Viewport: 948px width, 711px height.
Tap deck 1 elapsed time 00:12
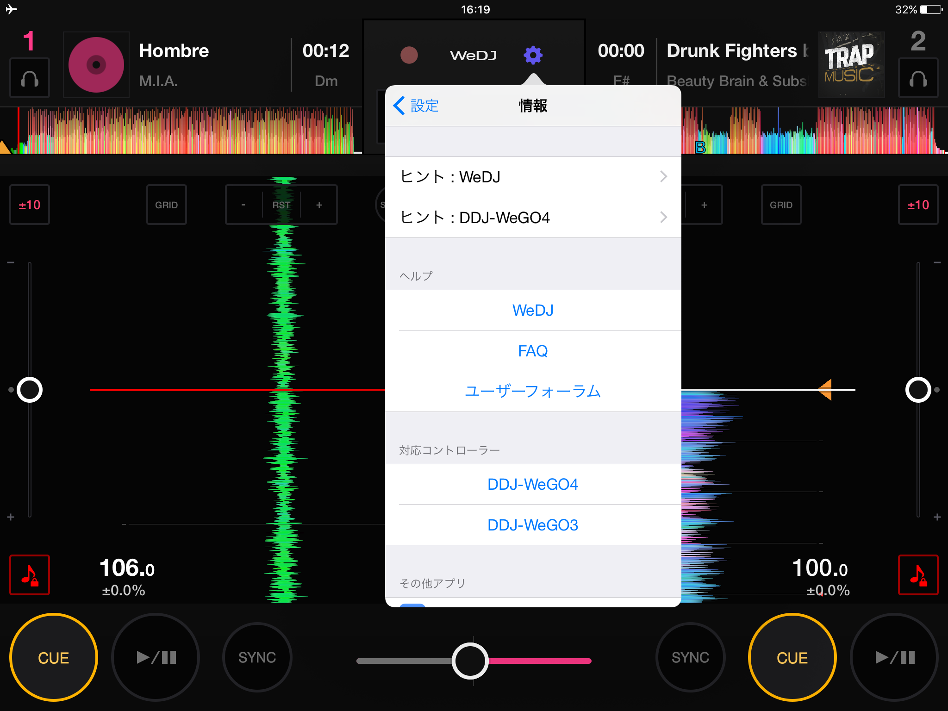[x=326, y=51]
